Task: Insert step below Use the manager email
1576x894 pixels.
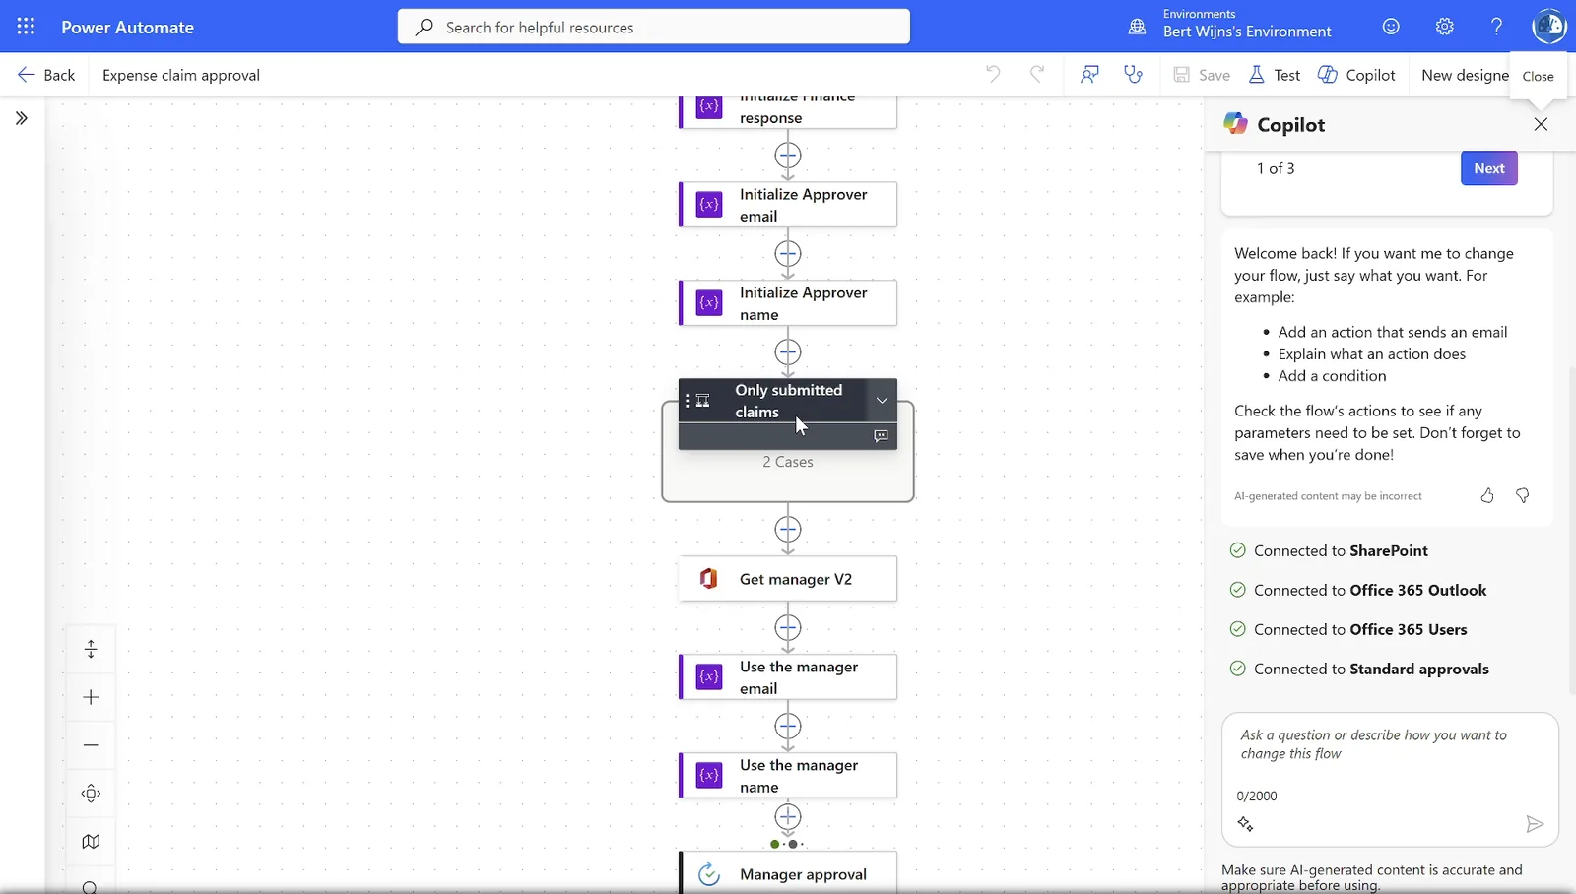Action: (x=787, y=727)
